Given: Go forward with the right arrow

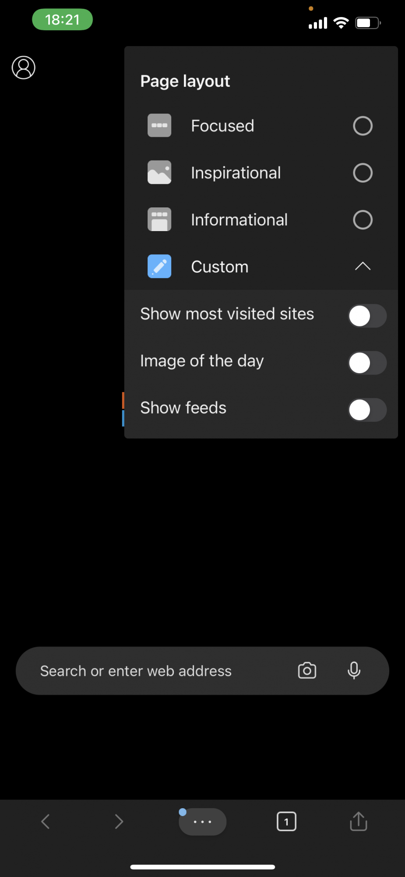Looking at the screenshot, I should [119, 821].
